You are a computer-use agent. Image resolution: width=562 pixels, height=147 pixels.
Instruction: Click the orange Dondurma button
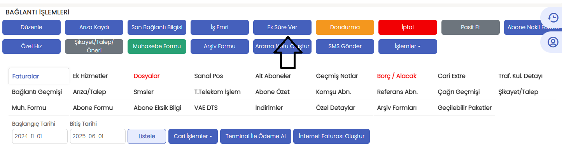(x=345, y=28)
